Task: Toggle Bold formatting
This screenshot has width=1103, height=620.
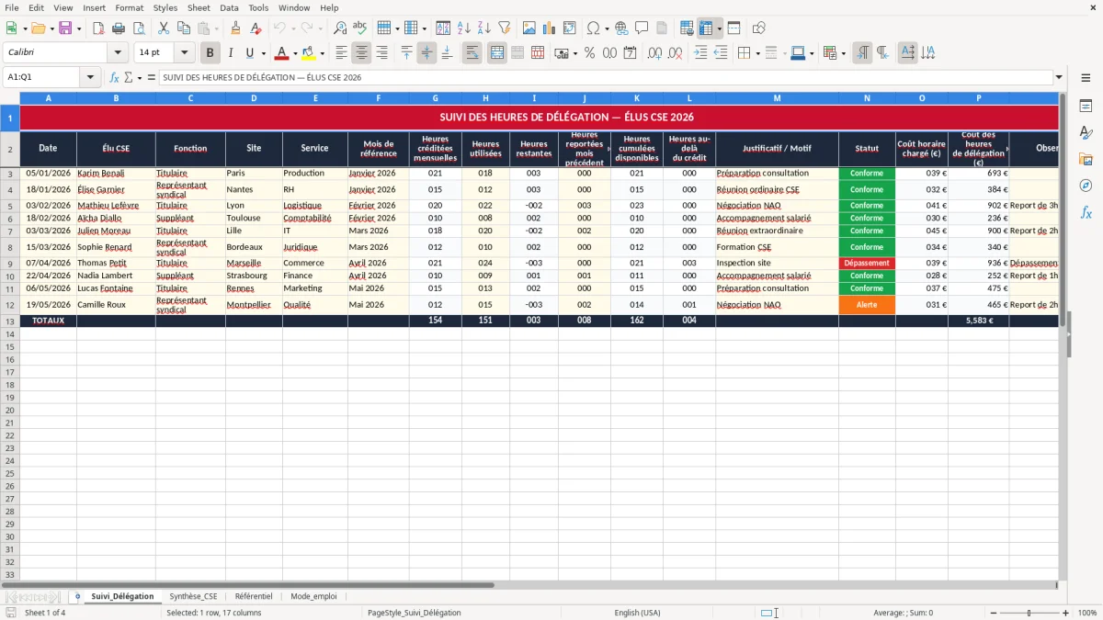Action: pos(210,53)
